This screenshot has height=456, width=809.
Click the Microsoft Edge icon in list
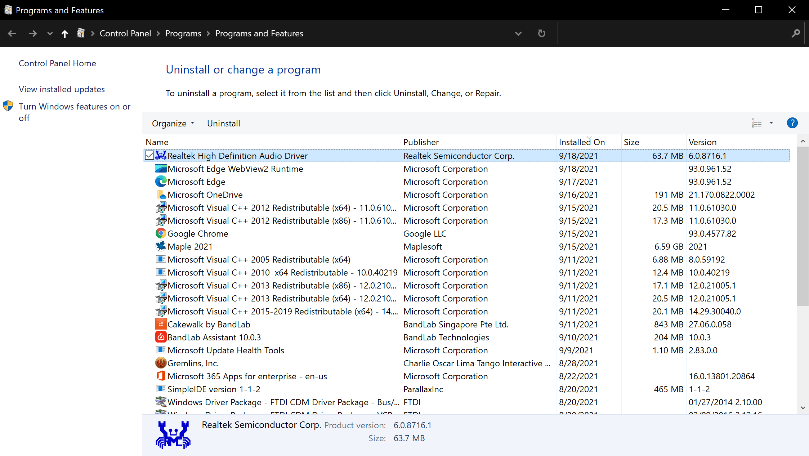(x=161, y=182)
